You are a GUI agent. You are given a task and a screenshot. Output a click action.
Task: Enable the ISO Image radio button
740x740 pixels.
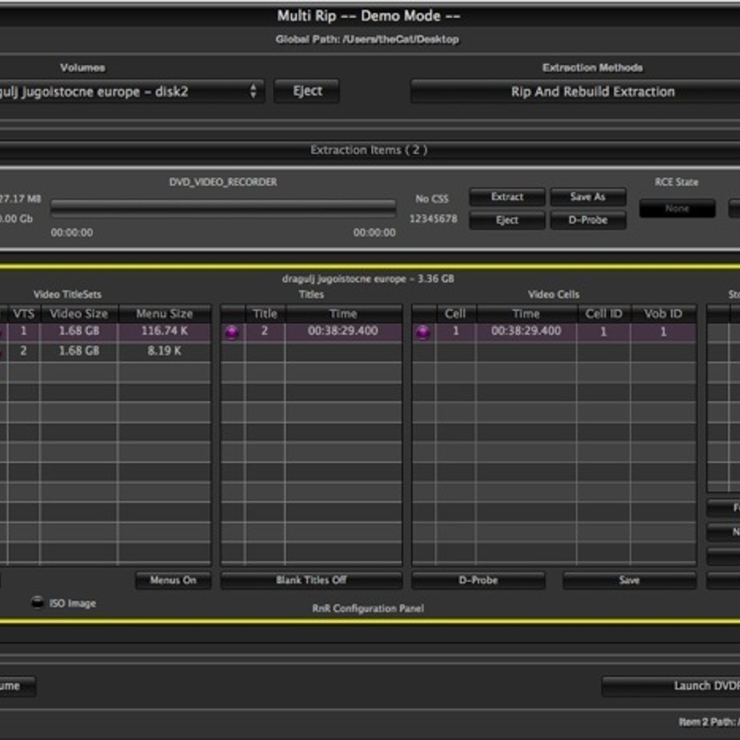tap(38, 602)
